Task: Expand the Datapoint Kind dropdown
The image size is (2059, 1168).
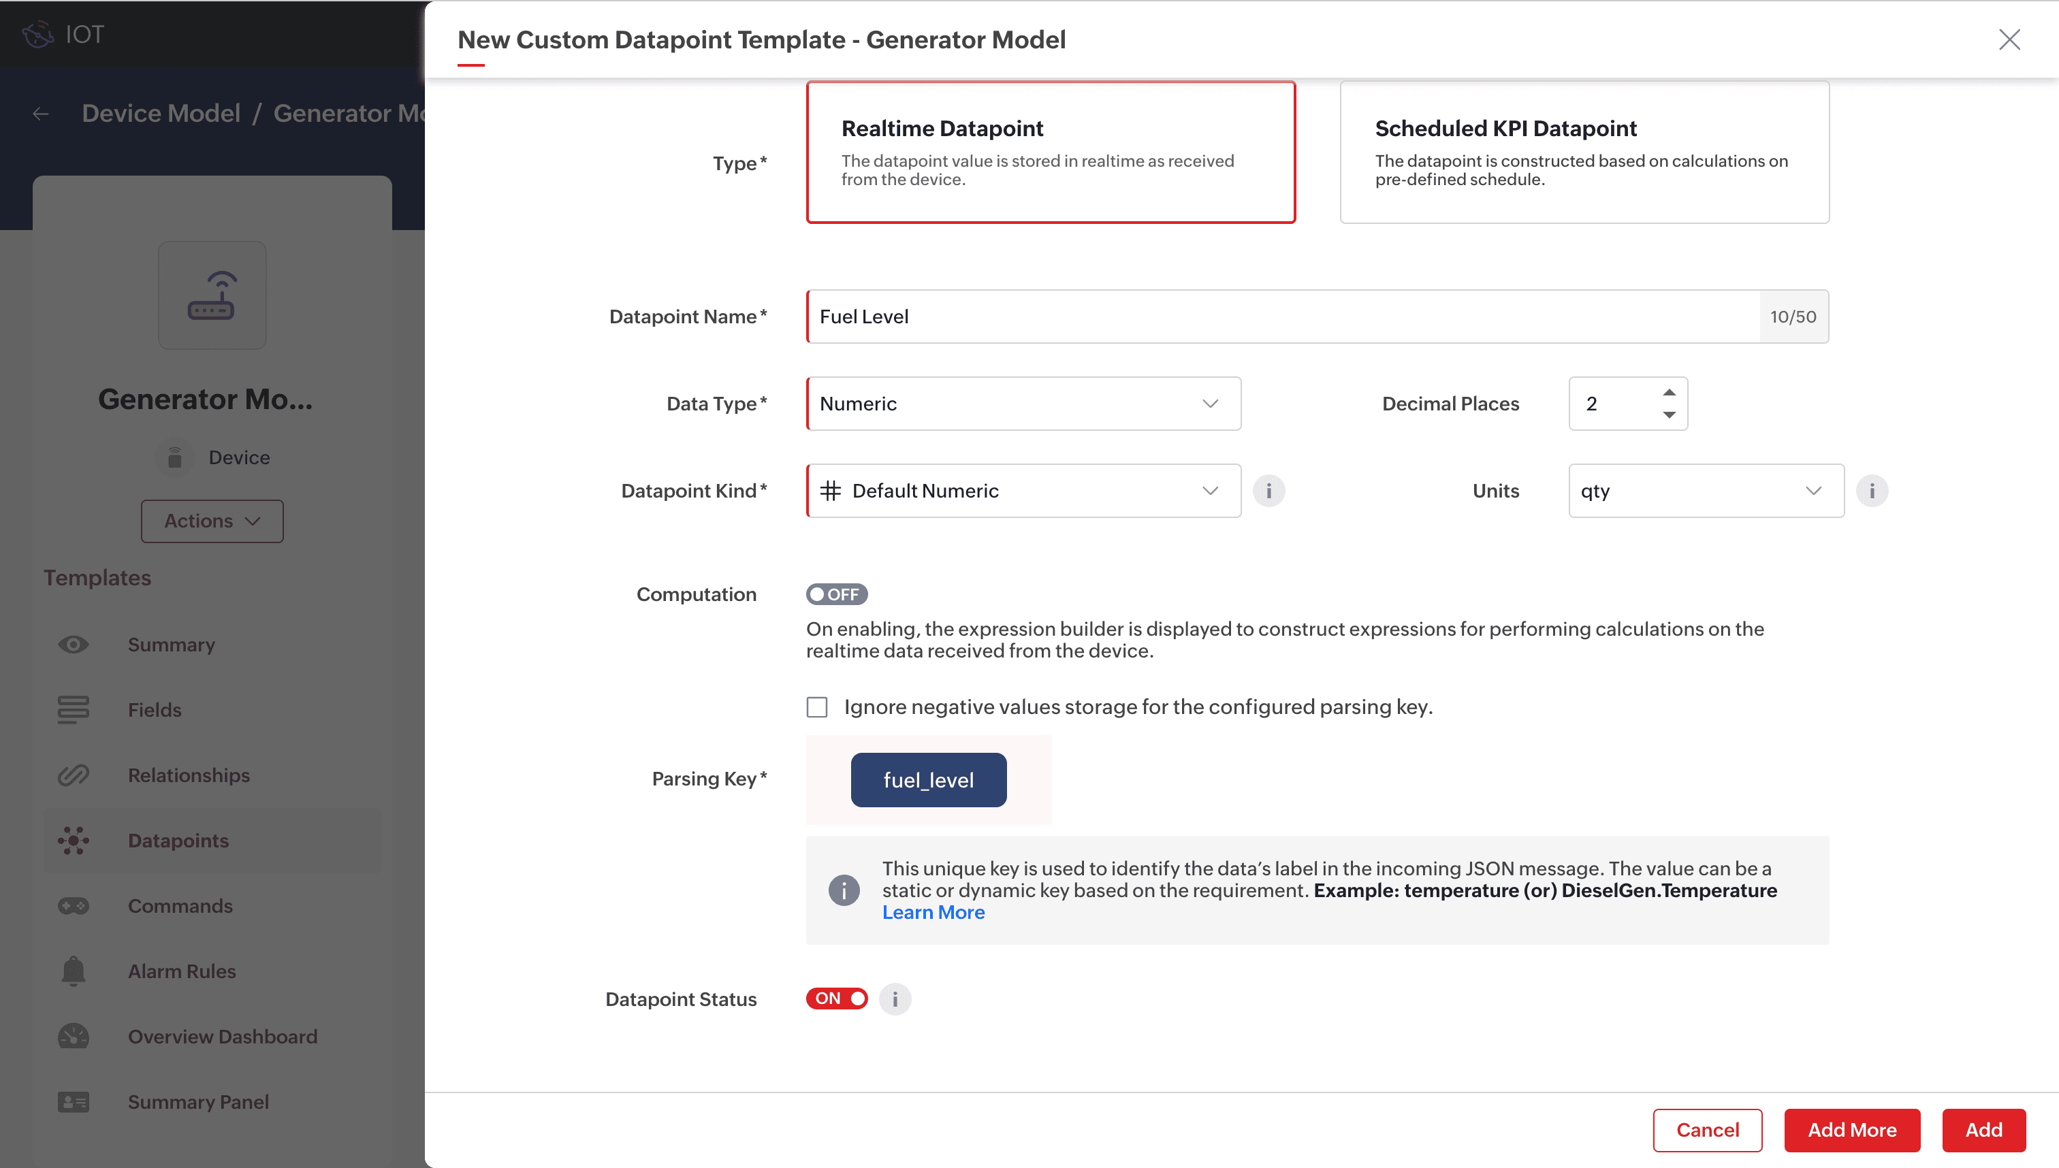Action: pyautogui.click(x=1023, y=490)
